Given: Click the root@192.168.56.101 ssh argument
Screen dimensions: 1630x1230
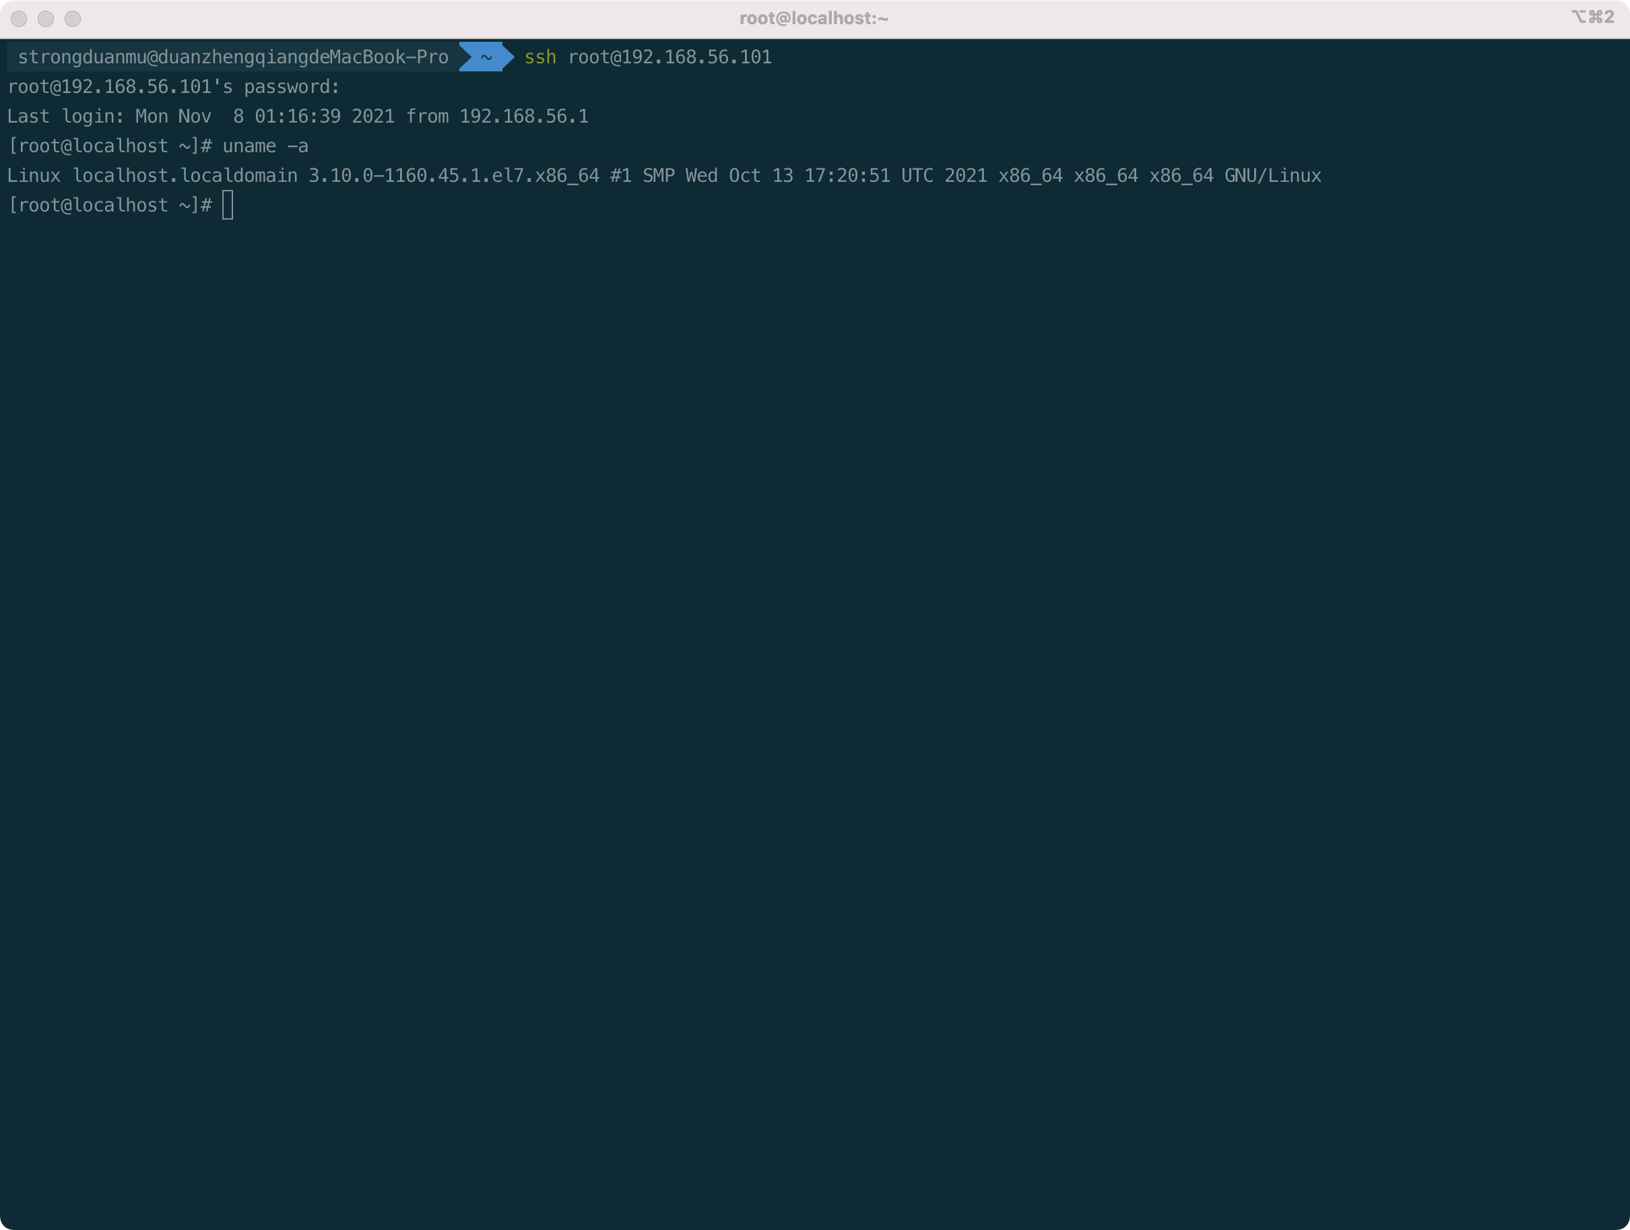Looking at the screenshot, I should tap(670, 57).
